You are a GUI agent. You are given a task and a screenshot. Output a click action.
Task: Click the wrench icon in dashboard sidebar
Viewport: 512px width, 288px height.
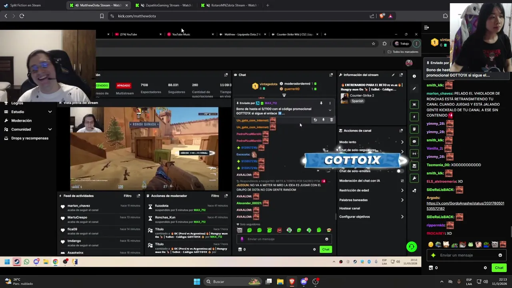click(414, 178)
